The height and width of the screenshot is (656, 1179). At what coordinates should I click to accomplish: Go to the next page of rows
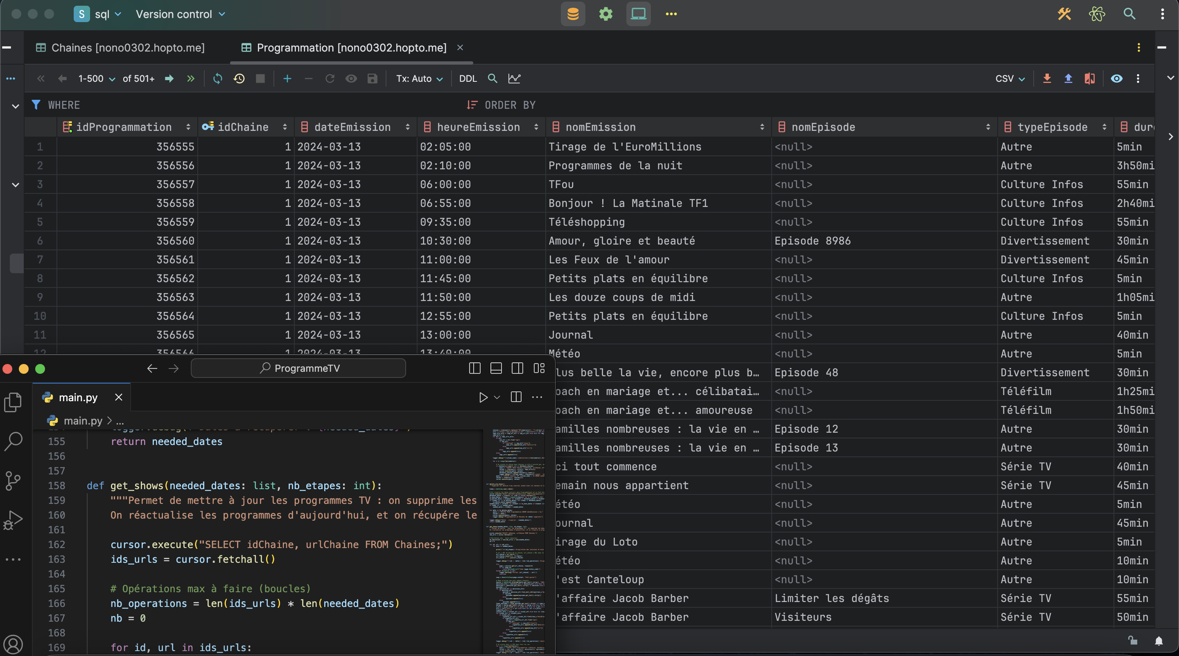(169, 79)
